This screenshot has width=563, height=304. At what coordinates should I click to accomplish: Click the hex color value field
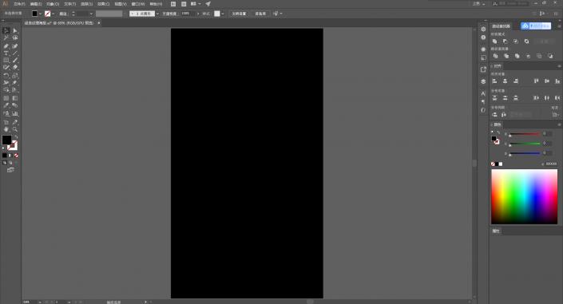(551, 164)
